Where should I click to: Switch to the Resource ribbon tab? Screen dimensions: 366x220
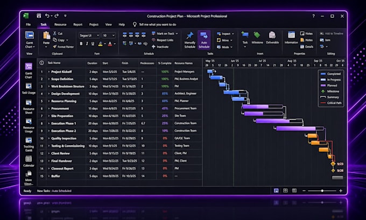[x=60, y=25]
